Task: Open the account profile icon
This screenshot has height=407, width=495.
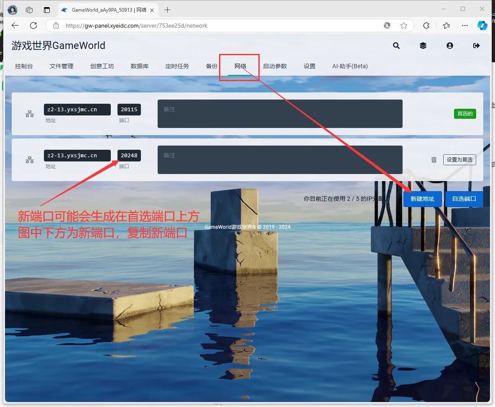Action: 450,46
